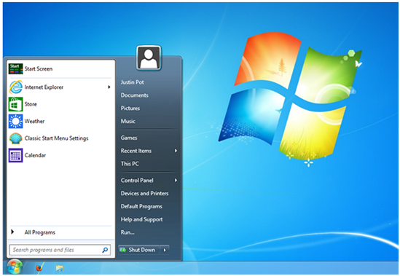Click the magnifier search icon
400x276 pixels.
pos(105,250)
